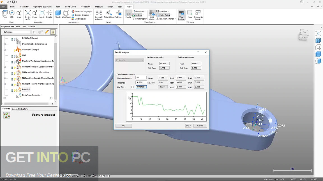Toggle light bulb for G54 item
Image resolution: width=323 pixels, height=181 pixels.
[15, 56]
